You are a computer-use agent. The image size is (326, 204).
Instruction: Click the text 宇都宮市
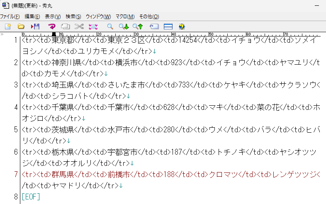(x=122, y=152)
